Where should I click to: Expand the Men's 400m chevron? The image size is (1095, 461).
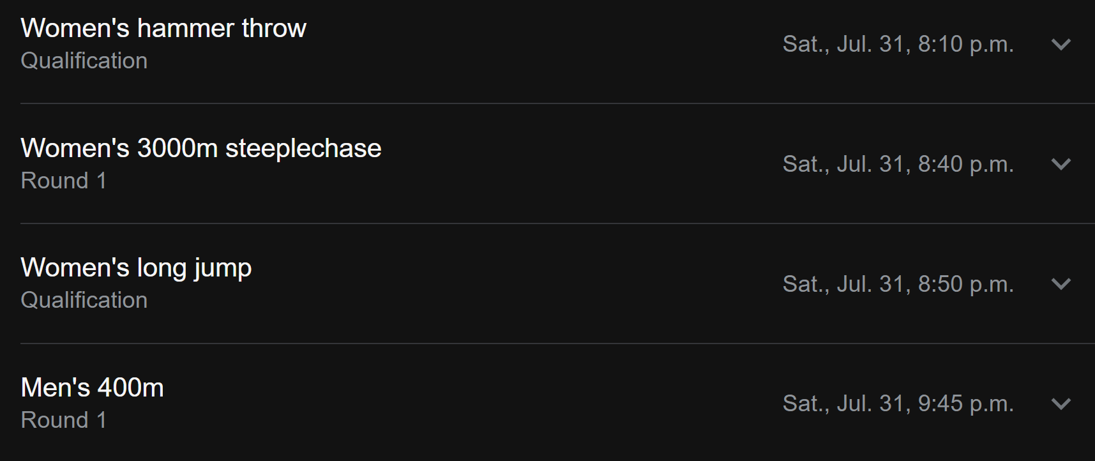pyautogui.click(x=1061, y=404)
